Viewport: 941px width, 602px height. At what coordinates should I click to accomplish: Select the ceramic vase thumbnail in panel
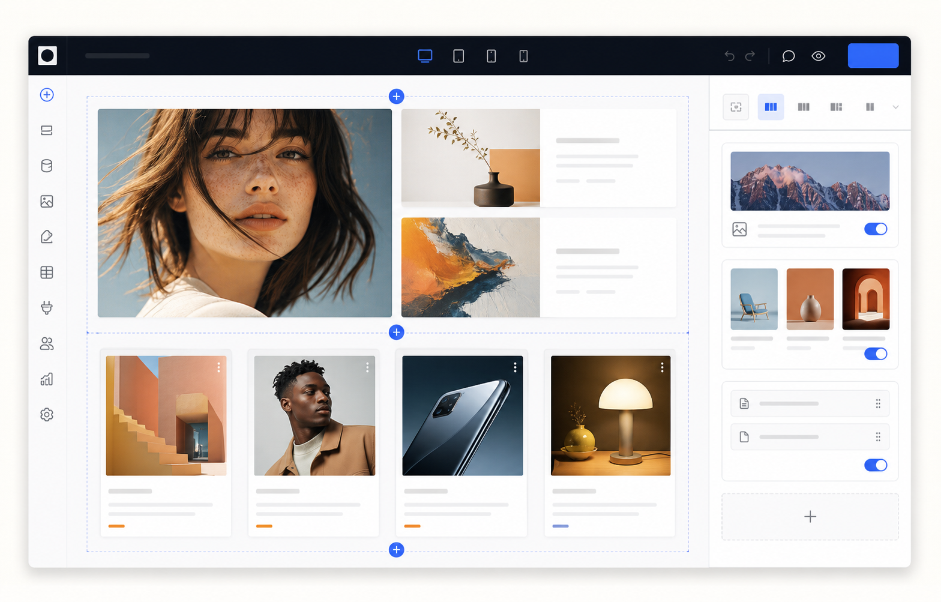click(x=810, y=299)
